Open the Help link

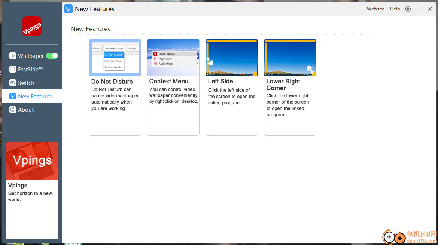(x=395, y=9)
